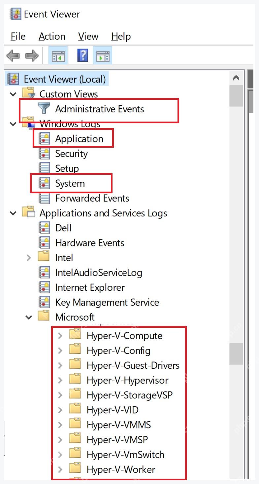Image resolution: width=259 pixels, height=484 pixels.
Task: Expand the Hyper-V-VmSwitch node
Action: 60,455
